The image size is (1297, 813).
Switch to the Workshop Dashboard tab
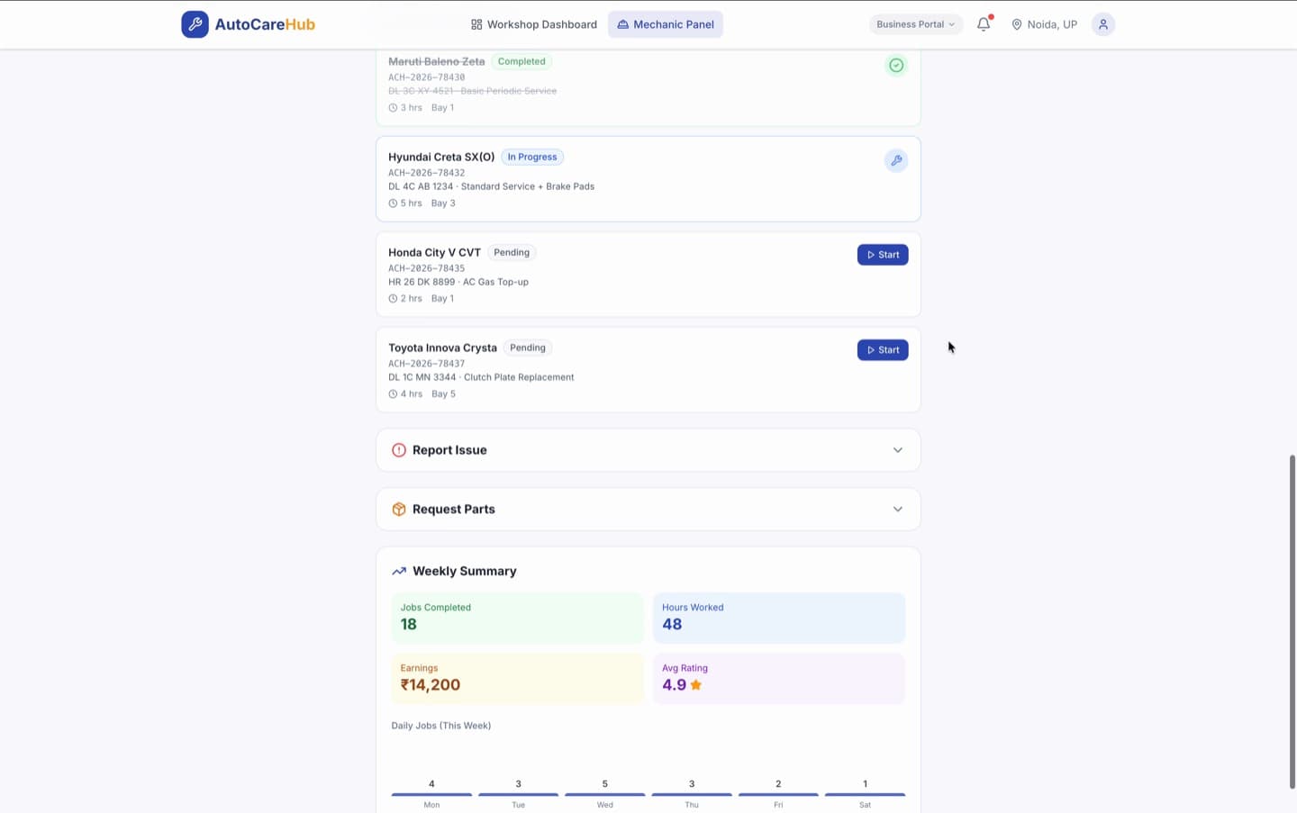pos(534,24)
